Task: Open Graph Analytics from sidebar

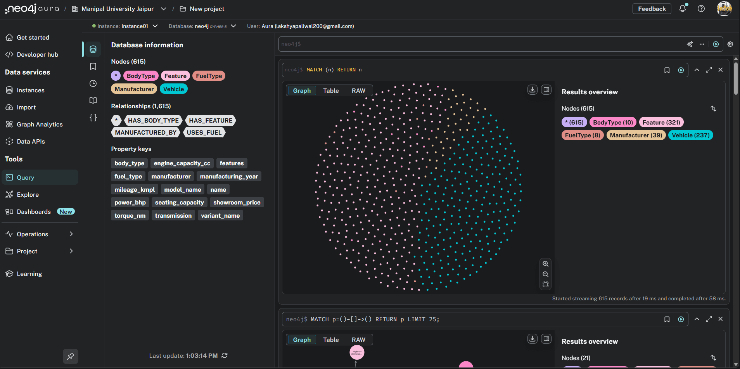Action: pos(40,124)
